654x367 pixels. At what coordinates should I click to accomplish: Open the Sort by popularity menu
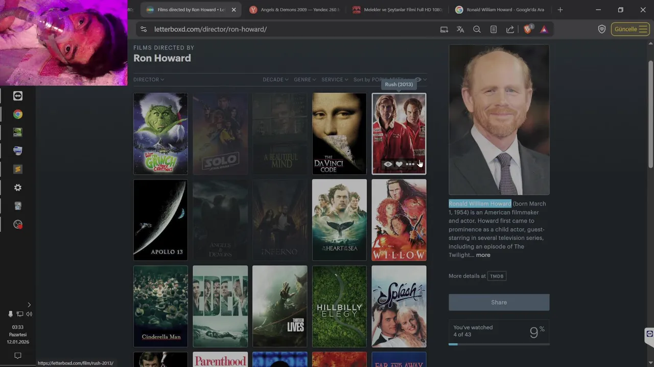point(381,80)
